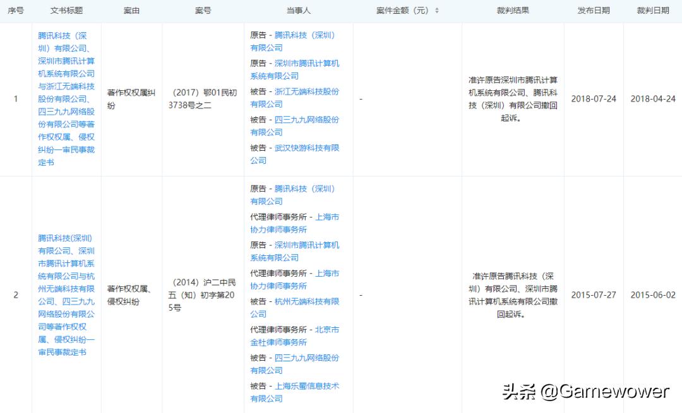This screenshot has height=413, width=682.
Task: Sort 案件金额 descending with the down caret
Action: 437,11
